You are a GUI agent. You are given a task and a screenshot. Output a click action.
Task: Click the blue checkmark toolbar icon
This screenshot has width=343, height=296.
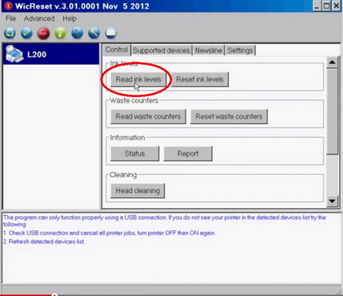click(x=26, y=33)
